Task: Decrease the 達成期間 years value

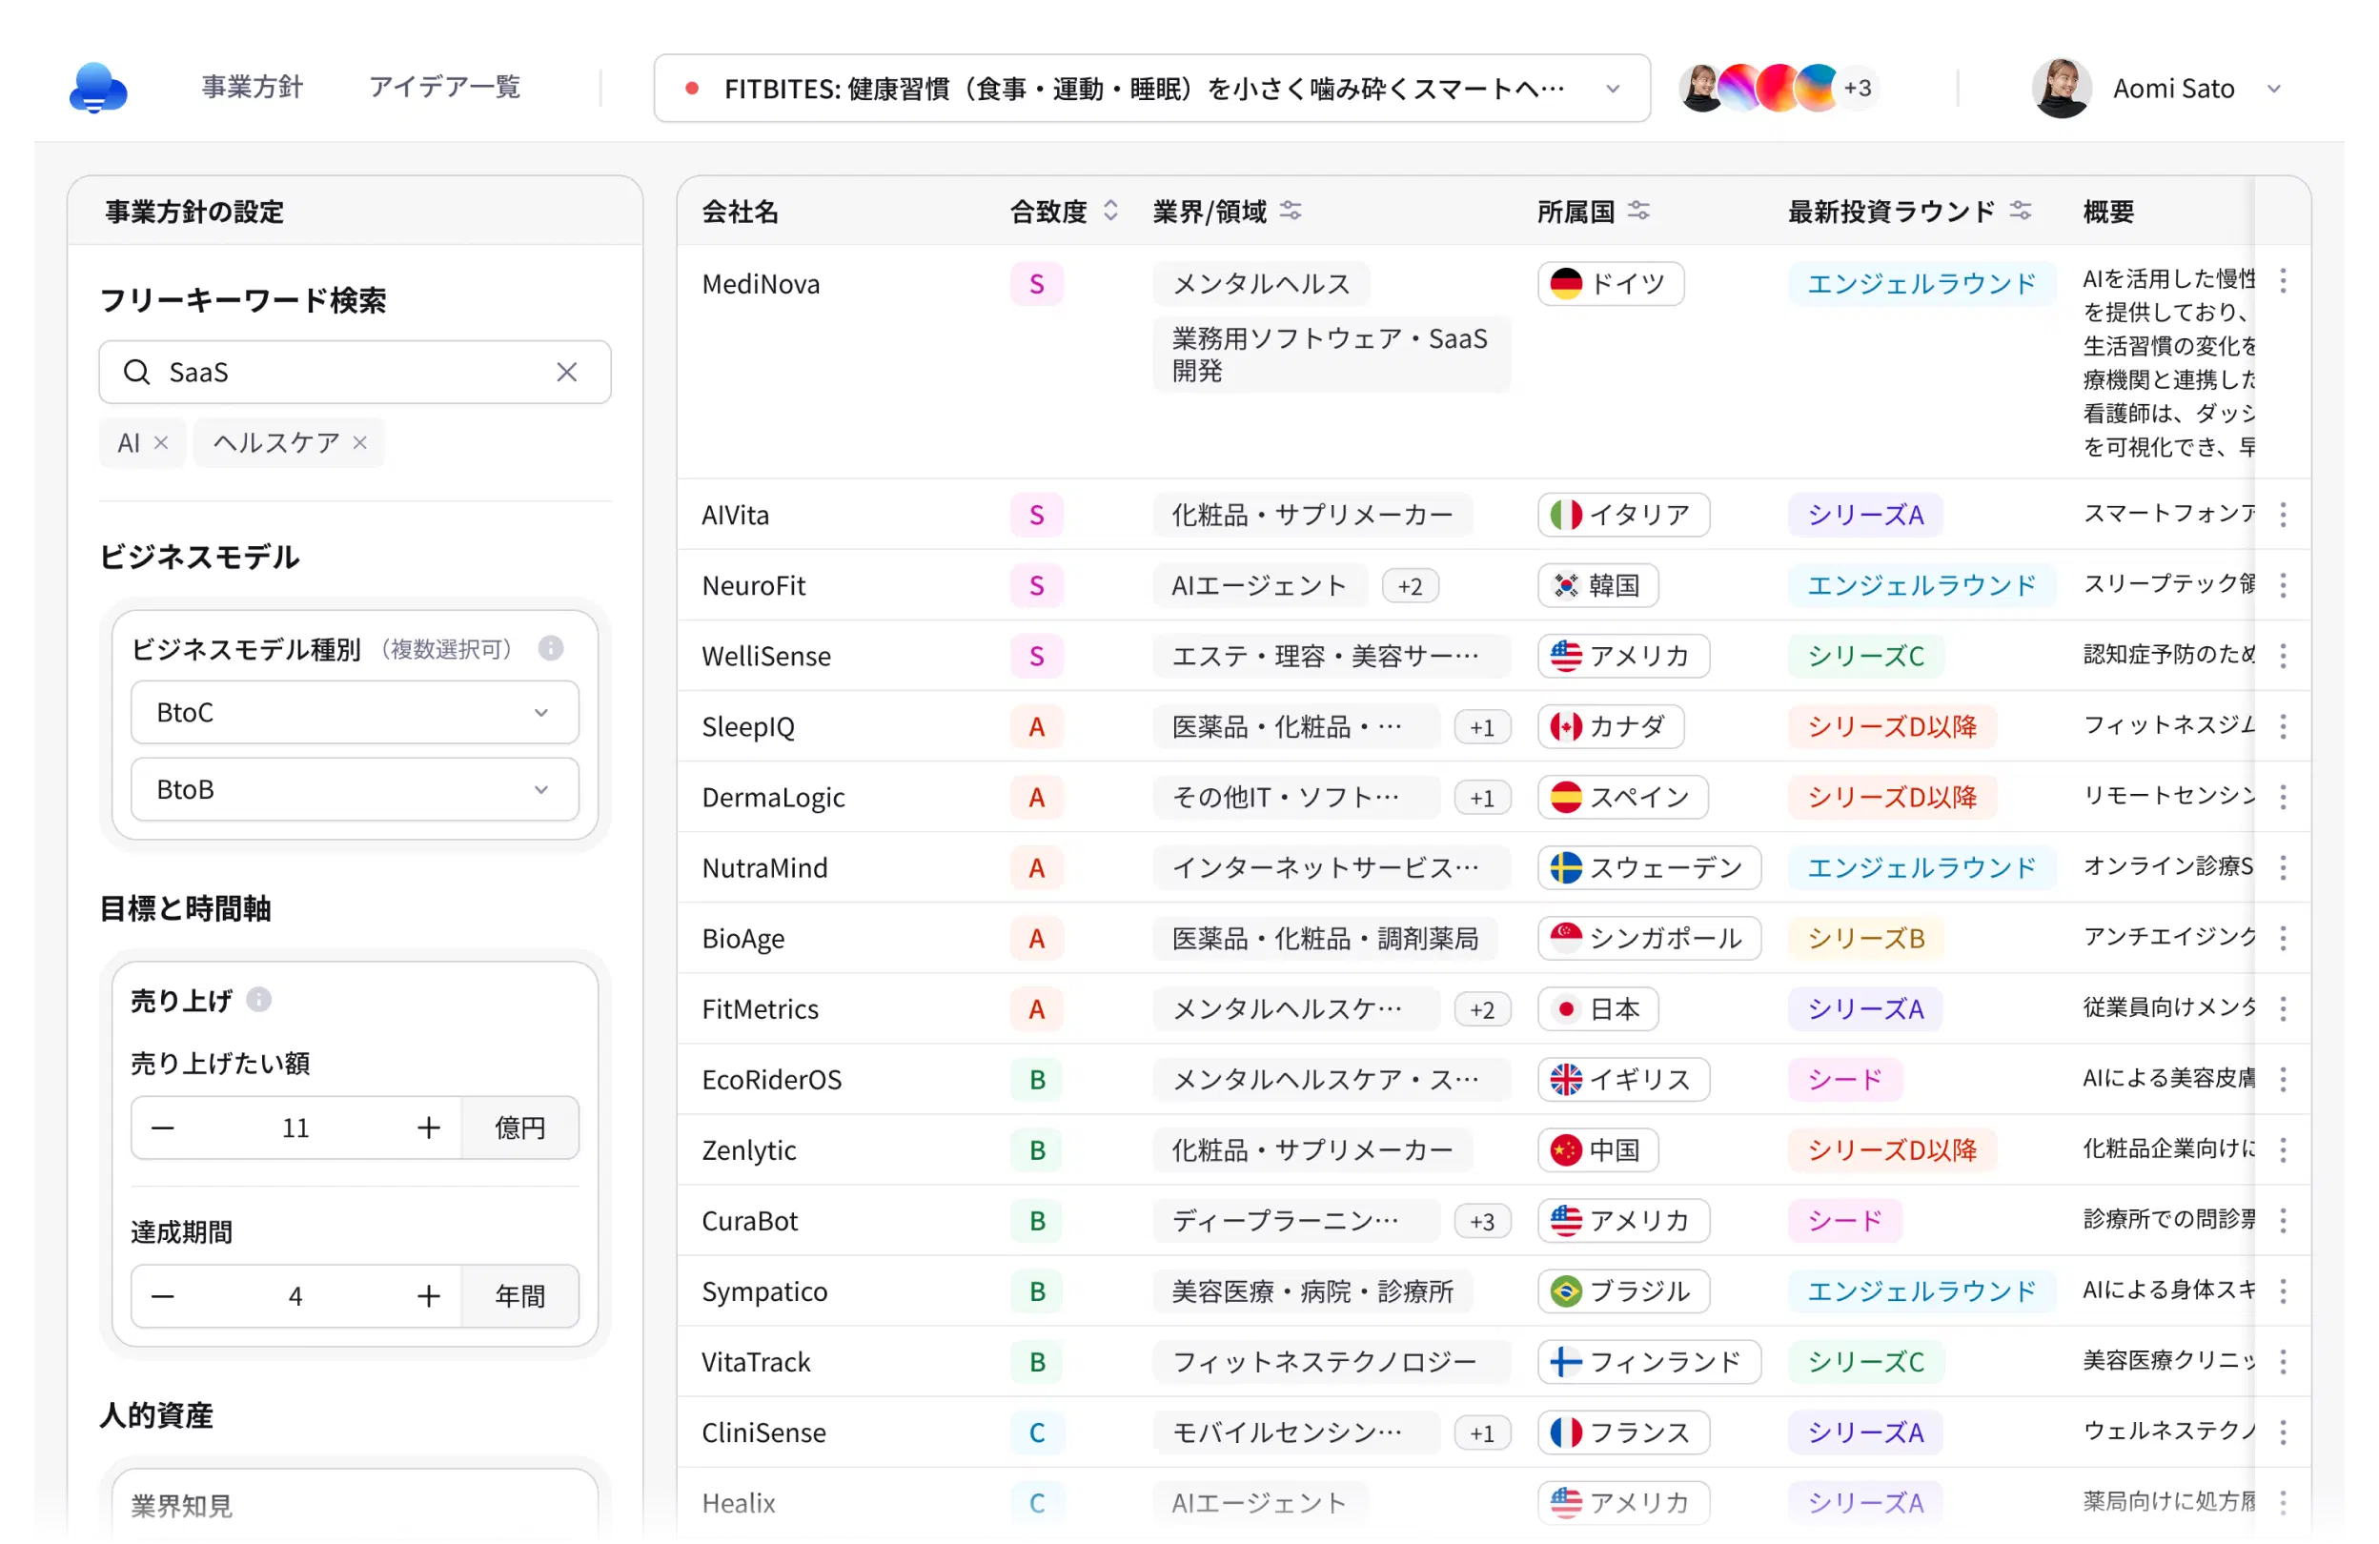Action: pos(163,1296)
